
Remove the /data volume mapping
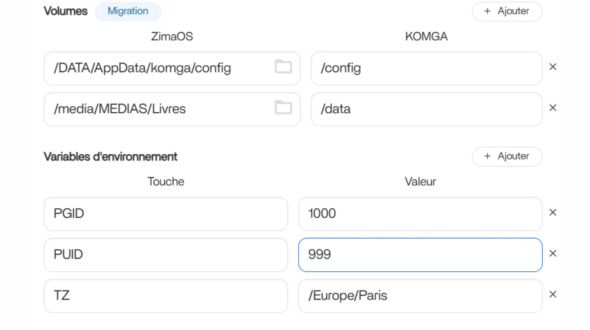(x=552, y=108)
